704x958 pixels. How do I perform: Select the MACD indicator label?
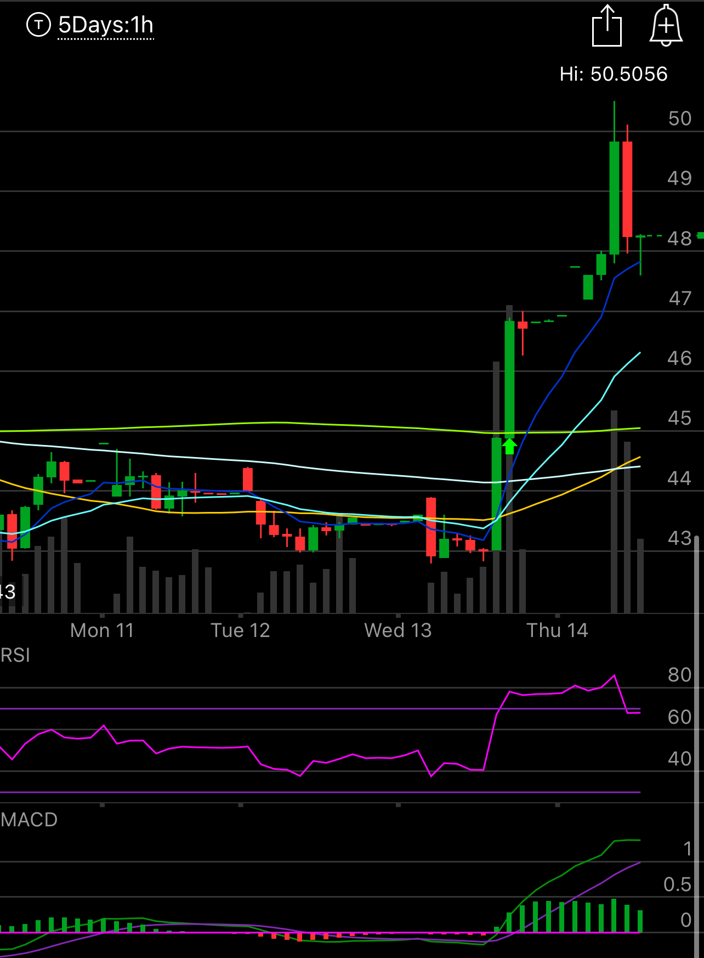point(29,820)
